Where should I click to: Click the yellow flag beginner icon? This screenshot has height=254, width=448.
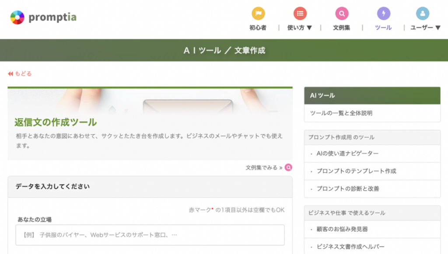tap(258, 14)
